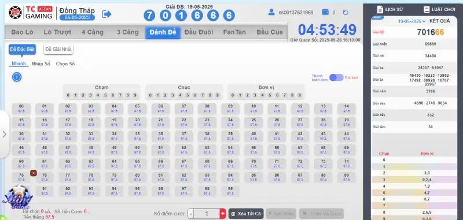The height and width of the screenshot is (220, 463).
Task: Increase bet points with red plus button
Action: (223, 214)
